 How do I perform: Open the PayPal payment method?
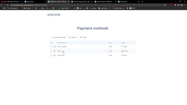59,51
